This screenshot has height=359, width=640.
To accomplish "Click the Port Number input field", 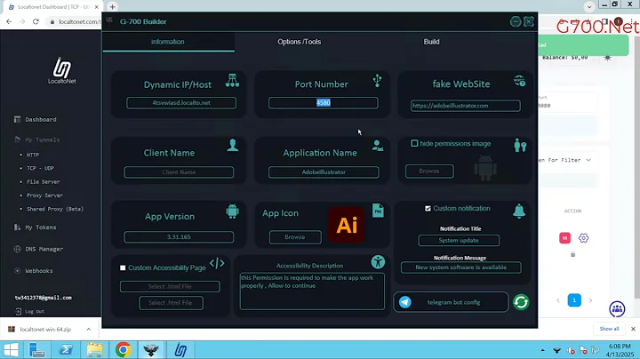I will 324,103.
